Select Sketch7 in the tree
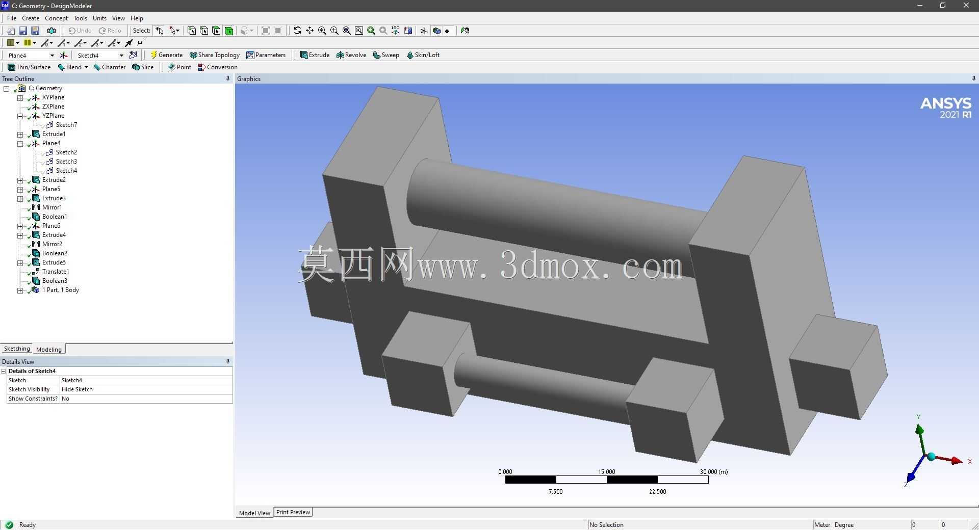 point(66,125)
